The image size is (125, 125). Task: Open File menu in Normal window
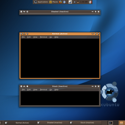tap(23, 37)
